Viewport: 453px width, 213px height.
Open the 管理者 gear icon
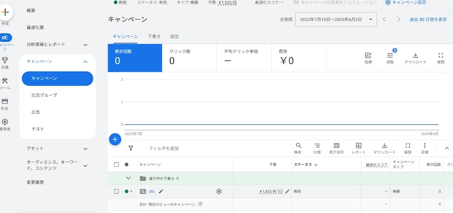[5, 122]
